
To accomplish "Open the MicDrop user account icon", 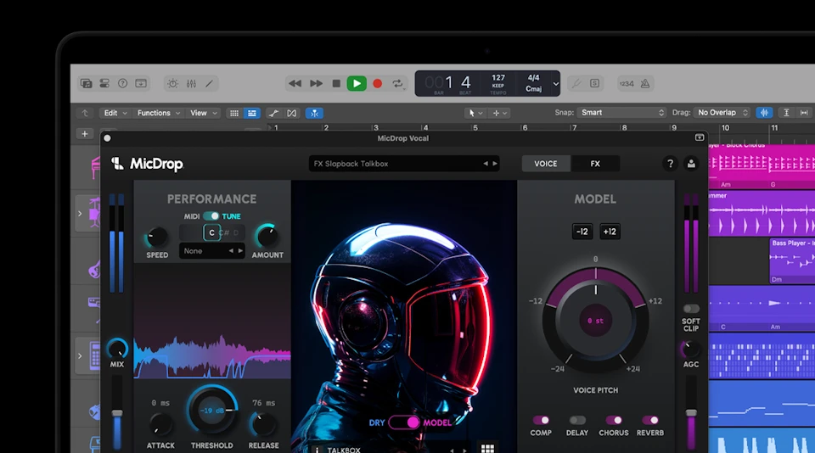I will [x=691, y=164].
